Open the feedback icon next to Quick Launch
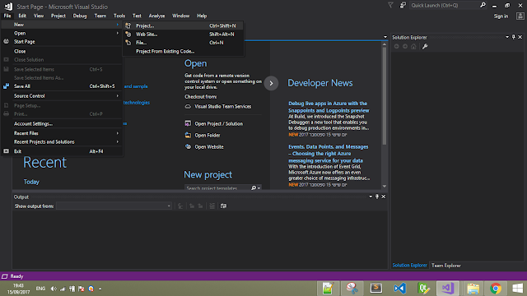The width and height of the screenshot is (527, 296). pos(403,5)
